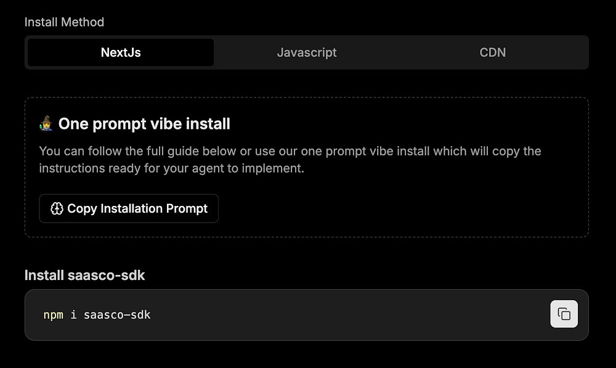Click the "Install saasco-sdk" heading
The width and height of the screenshot is (616, 368).
[x=84, y=275]
